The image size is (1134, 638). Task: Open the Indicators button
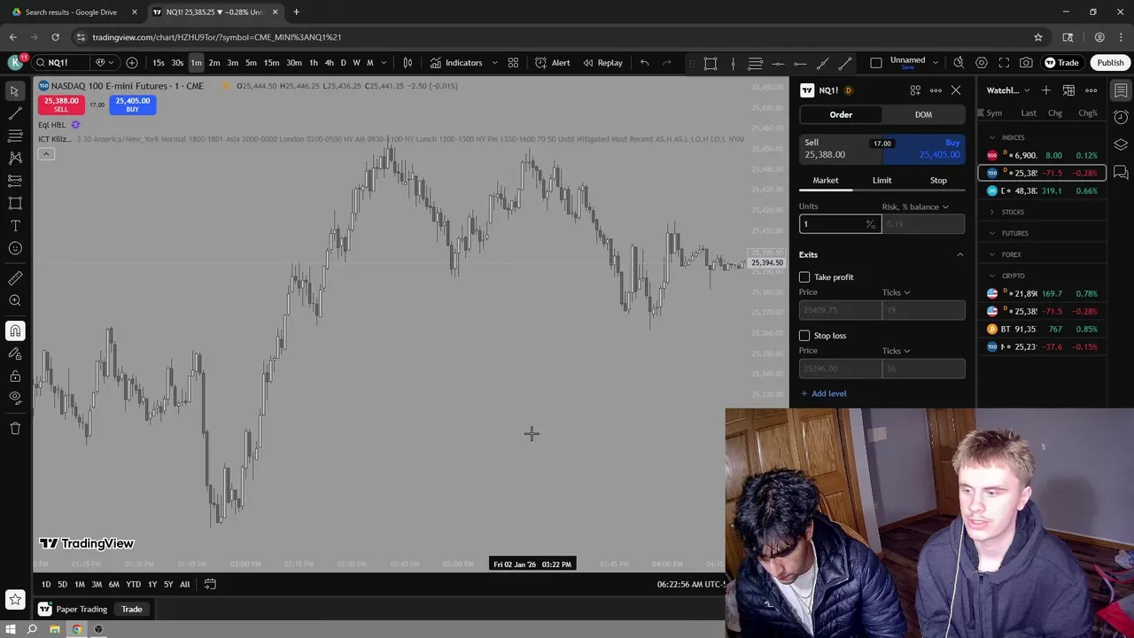[456, 63]
